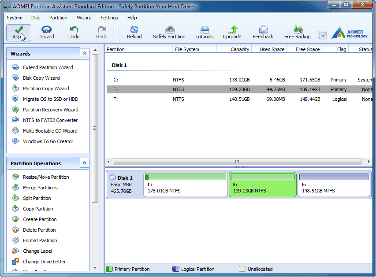This screenshot has height=277, width=376.
Task: Choose Format Partition operation
Action: pyautogui.click(x=40, y=240)
